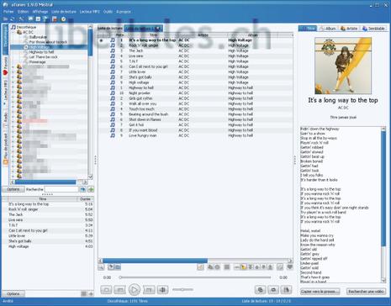Click the Copier vers le presse button
The height and width of the screenshot is (306, 391).
point(320,292)
